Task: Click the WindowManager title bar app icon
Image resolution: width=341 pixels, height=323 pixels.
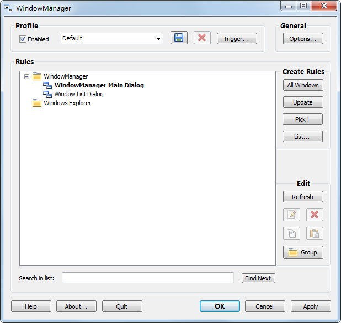Action: pyautogui.click(x=9, y=8)
